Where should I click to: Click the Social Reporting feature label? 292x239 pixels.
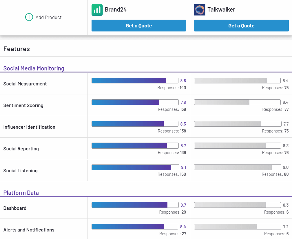click(x=21, y=149)
